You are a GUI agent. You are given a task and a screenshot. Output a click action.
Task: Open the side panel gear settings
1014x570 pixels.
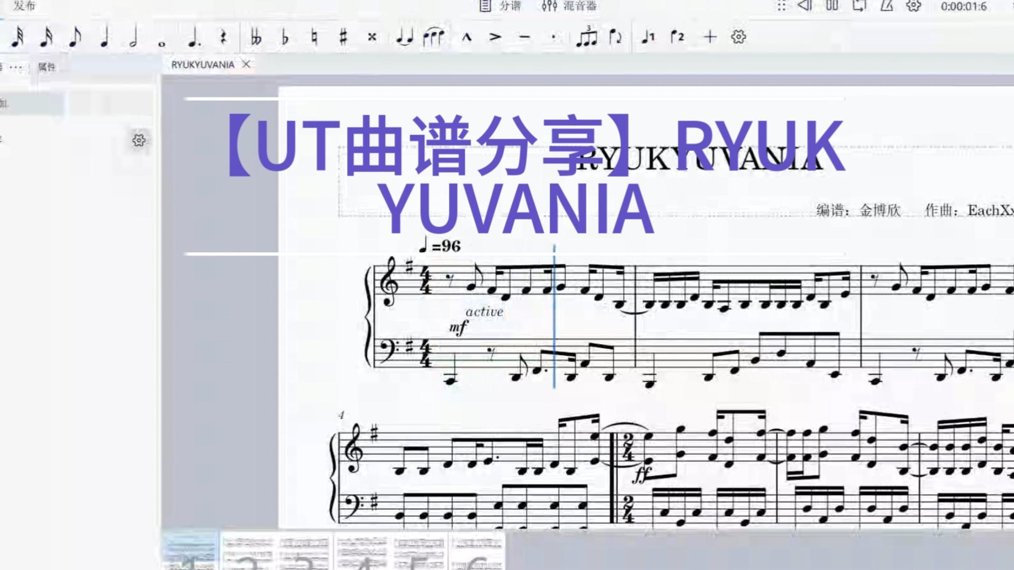pos(139,140)
